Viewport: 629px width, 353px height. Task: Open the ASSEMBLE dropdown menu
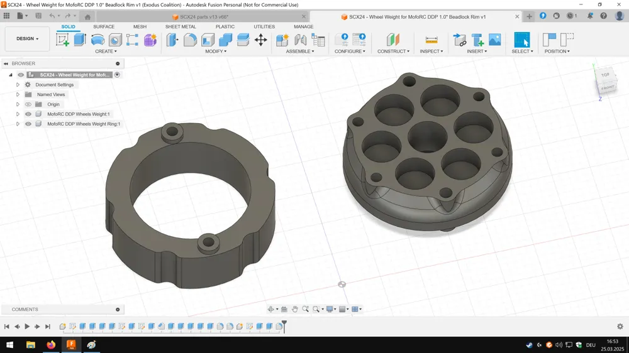coord(300,52)
